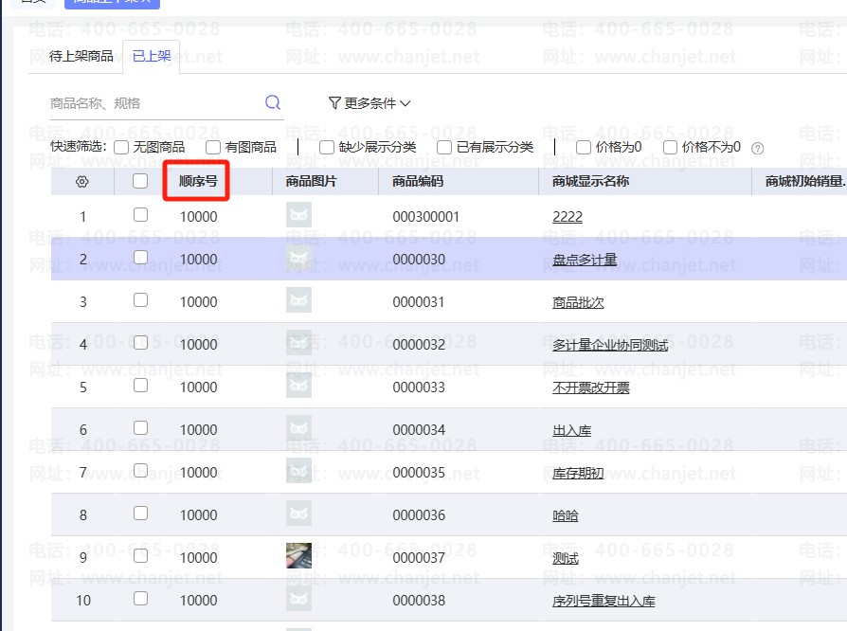
Task: Click product image placeholder for 000300001
Action: tap(298, 215)
